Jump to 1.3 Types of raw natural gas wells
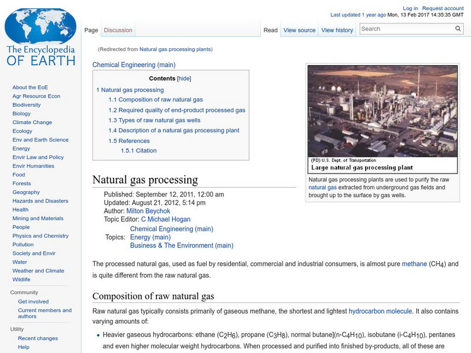This screenshot has height=353, width=471. 154,121
